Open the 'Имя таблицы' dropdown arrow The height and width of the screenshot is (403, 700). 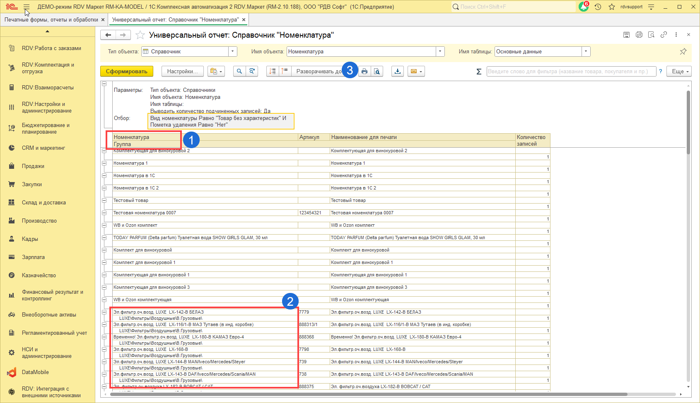click(586, 51)
